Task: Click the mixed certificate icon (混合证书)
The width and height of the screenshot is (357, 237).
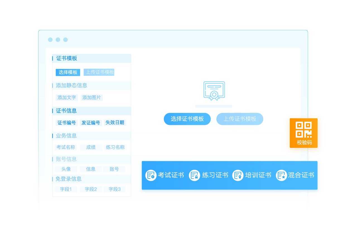Action: [281, 175]
